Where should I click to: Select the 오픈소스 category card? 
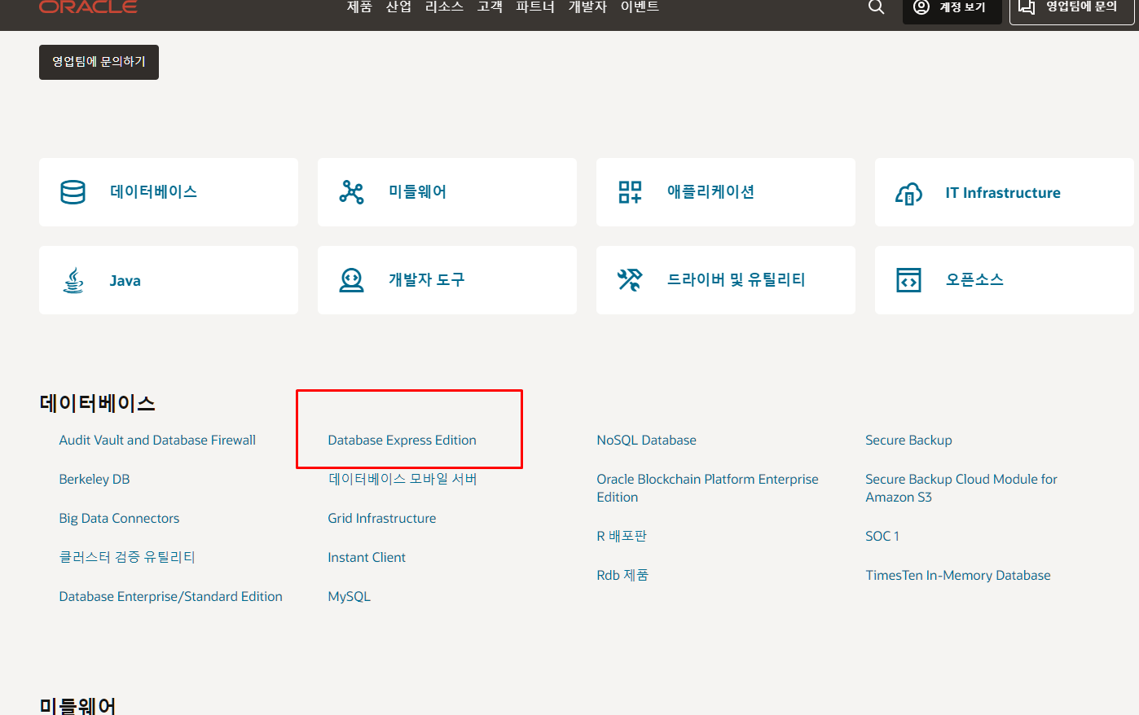pos(1005,280)
